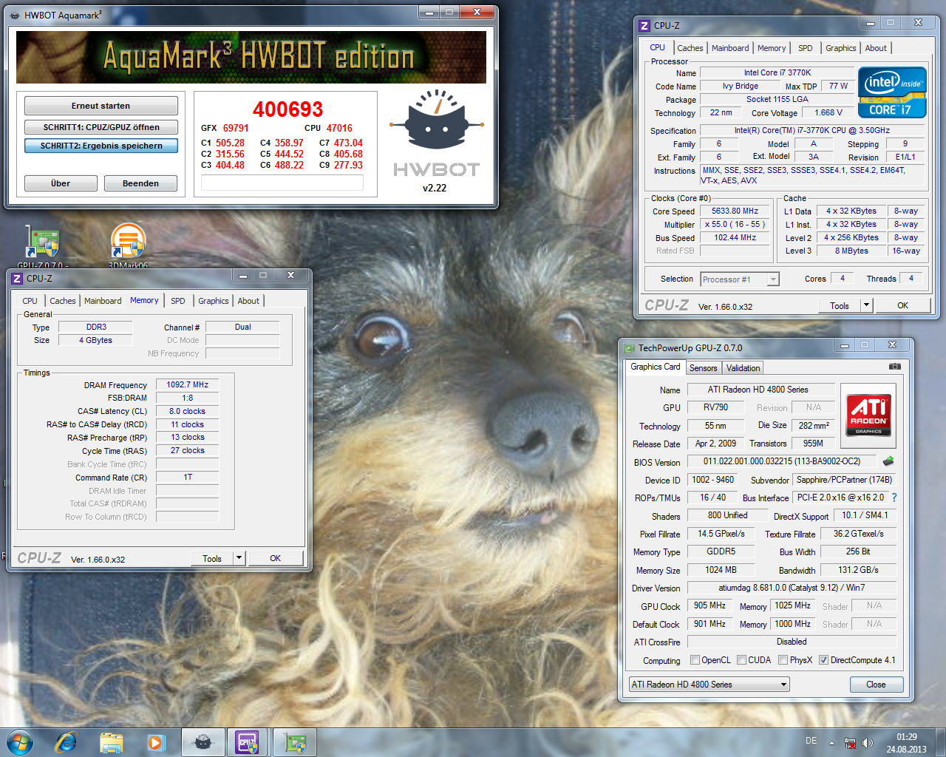
Task: Click the DRAM Frequency 1092.7 MHz value
Action: [187, 384]
